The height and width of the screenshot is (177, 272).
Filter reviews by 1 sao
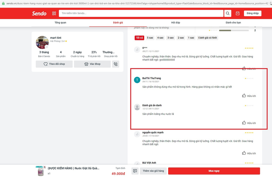(x=191, y=38)
